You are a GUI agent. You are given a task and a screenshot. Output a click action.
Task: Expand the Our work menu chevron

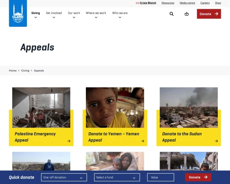74,18
